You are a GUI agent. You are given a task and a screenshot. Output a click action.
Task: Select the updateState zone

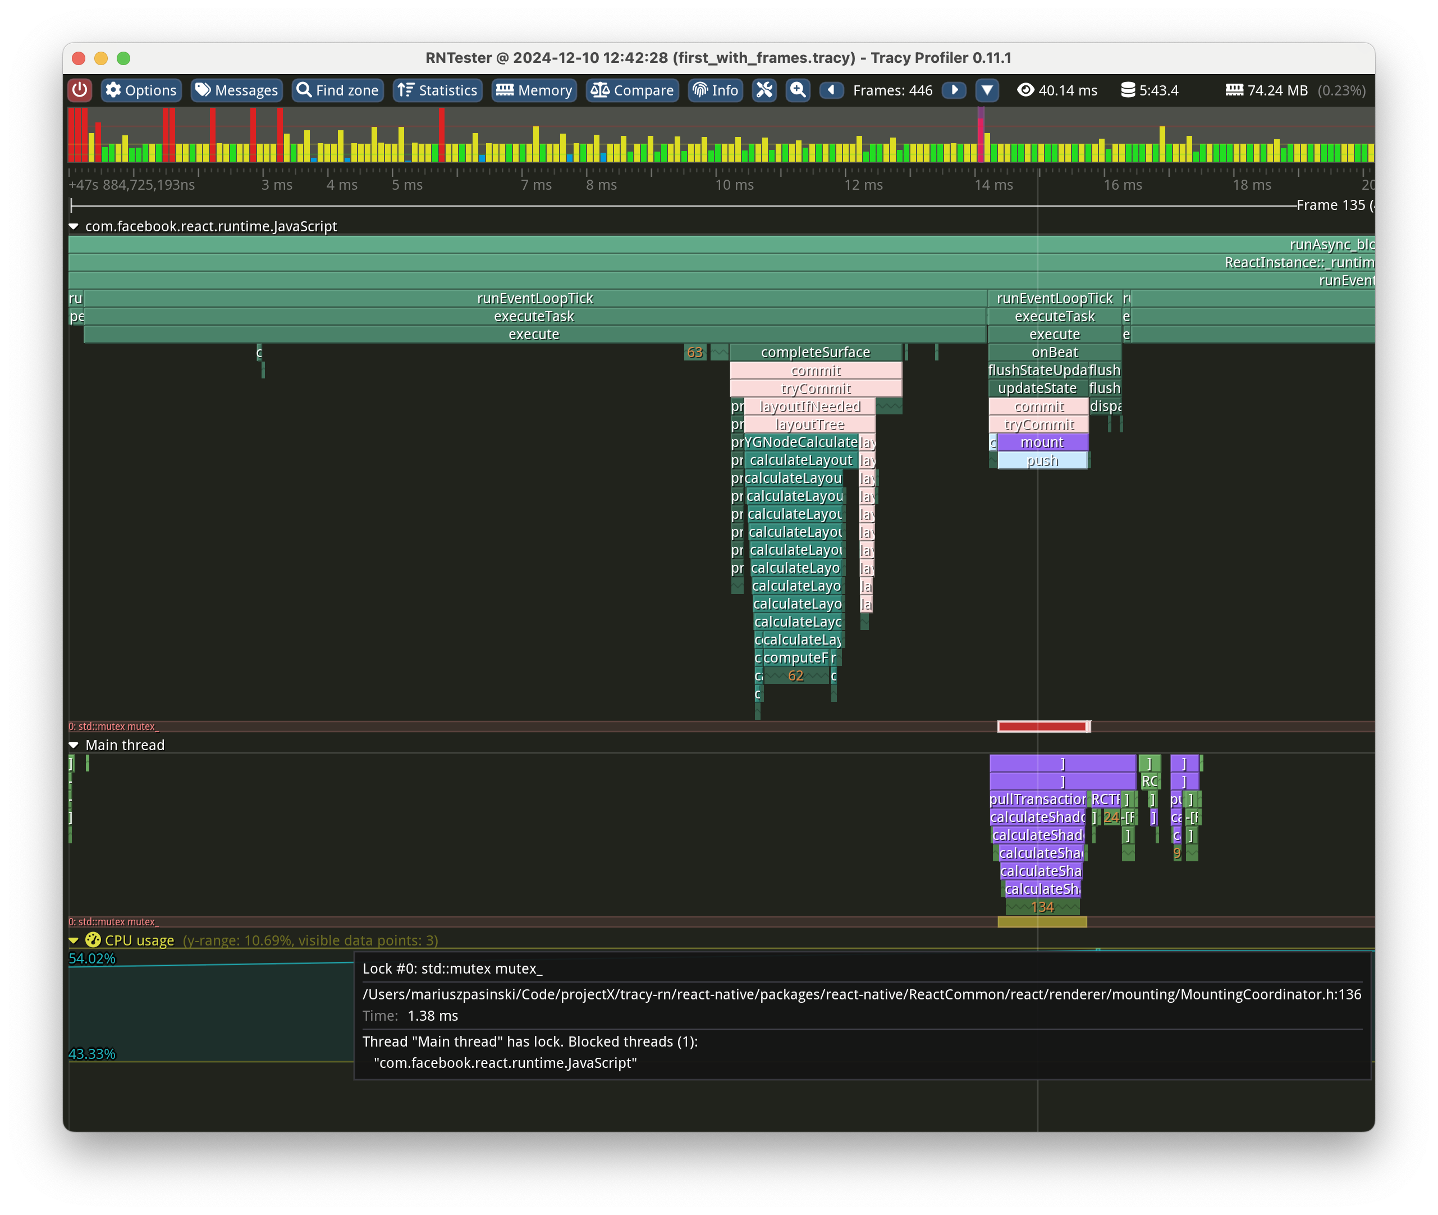(x=1037, y=389)
